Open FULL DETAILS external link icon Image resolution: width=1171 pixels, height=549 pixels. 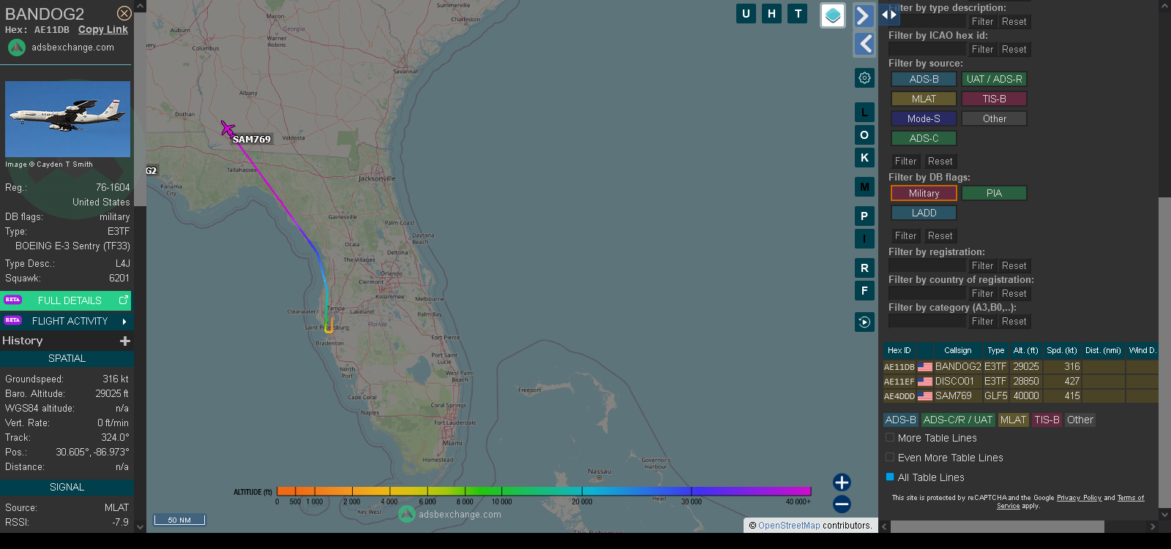coord(124,300)
